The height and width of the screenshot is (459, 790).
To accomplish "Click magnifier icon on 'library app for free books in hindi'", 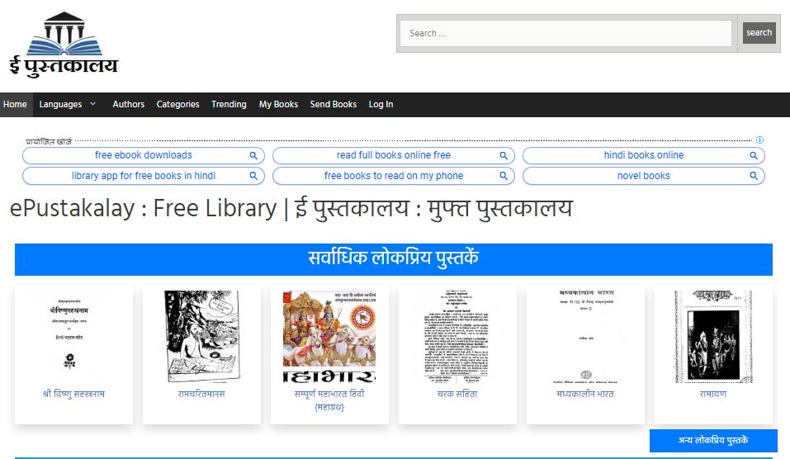I will pos(253,176).
